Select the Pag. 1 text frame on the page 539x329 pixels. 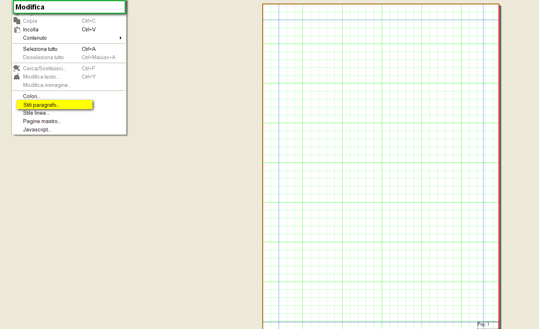click(x=488, y=325)
